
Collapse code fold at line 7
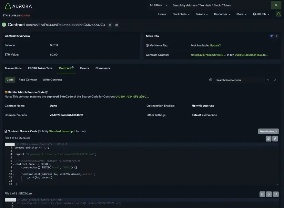coord(14,164)
